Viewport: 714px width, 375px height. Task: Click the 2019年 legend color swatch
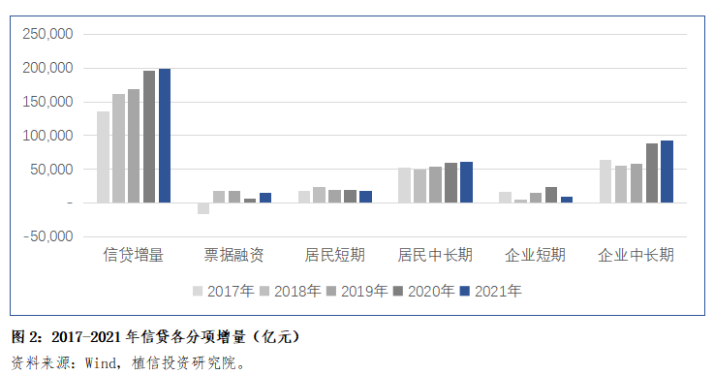pos(331,291)
